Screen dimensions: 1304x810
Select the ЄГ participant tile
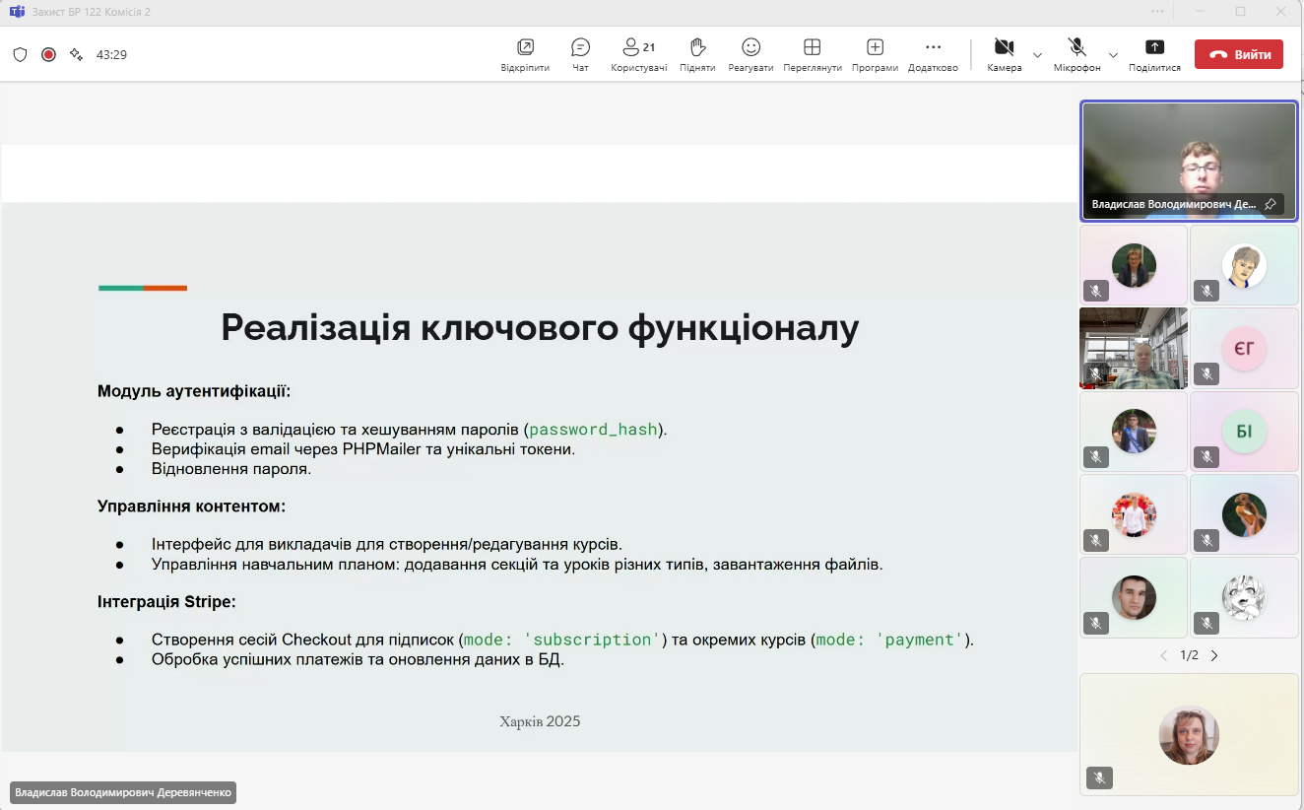click(1244, 348)
